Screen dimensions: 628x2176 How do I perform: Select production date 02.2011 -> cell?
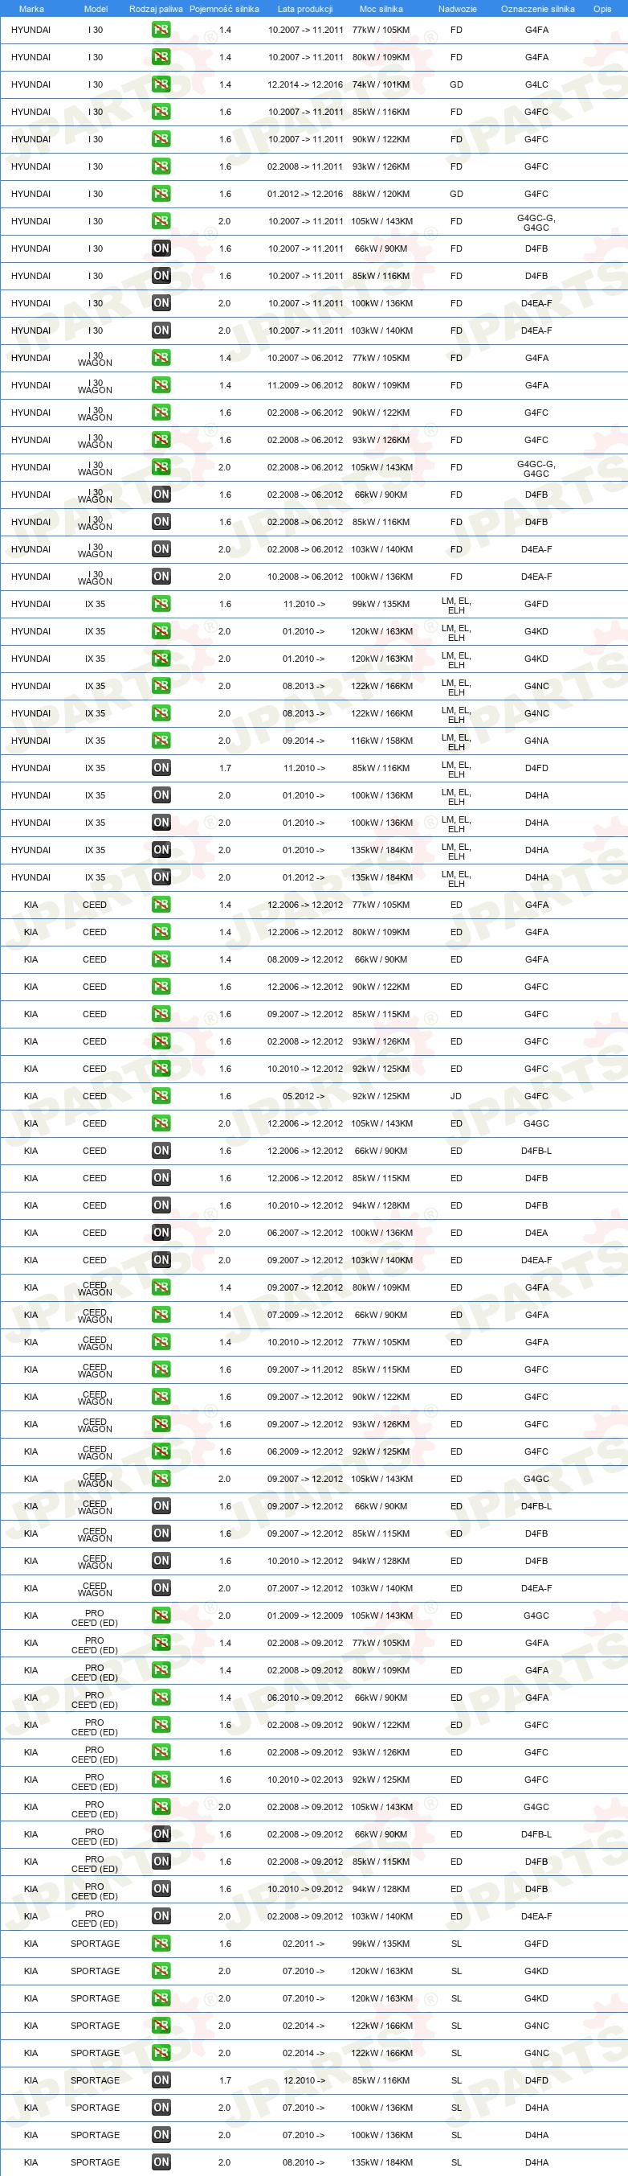(303, 1944)
